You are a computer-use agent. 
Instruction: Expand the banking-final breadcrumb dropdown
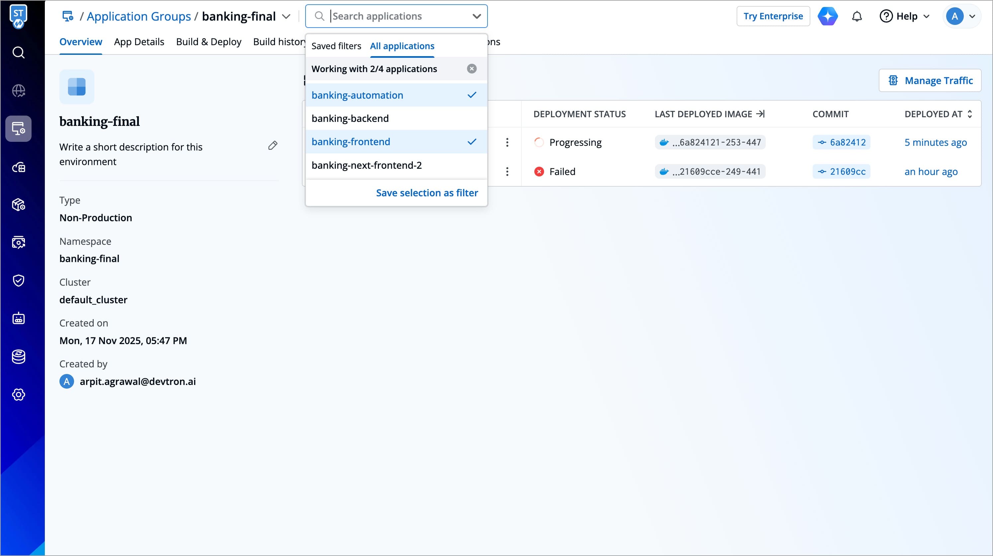click(286, 16)
